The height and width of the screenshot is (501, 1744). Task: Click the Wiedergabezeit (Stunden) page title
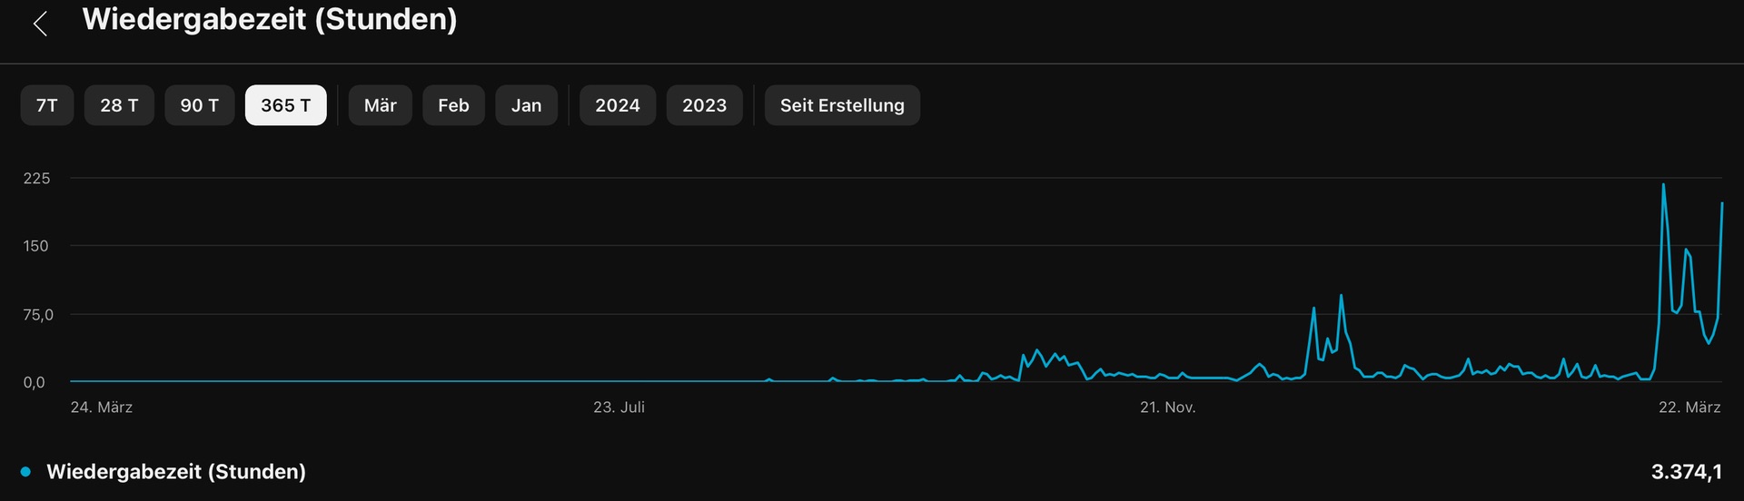[x=270, y=20]
